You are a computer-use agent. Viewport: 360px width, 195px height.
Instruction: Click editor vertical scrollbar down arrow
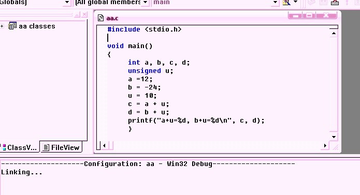(334, 137)
